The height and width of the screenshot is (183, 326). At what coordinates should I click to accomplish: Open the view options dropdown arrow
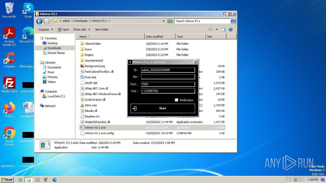point(217,29)
